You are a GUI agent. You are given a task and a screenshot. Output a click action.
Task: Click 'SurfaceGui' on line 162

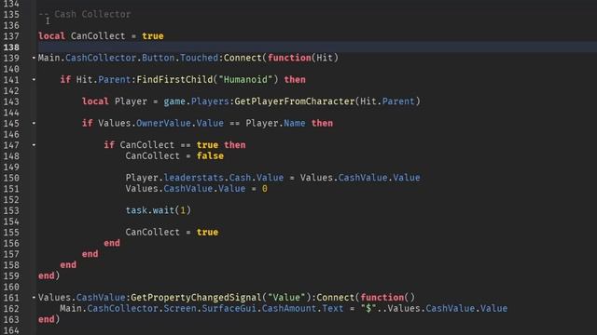229,308
